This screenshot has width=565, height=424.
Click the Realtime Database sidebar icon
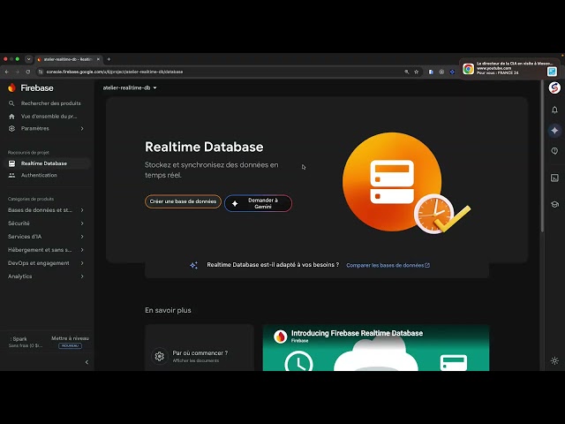pyautogui.click(x=11, y=163)
